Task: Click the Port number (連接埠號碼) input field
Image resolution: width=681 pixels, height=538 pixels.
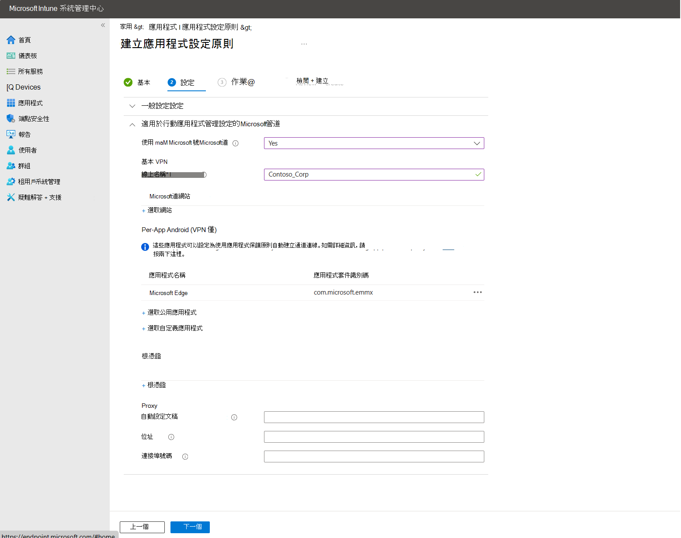Action: tap(374, 457)
